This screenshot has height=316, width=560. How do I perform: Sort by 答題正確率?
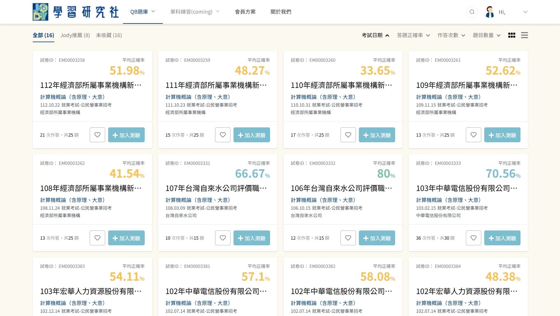point(413,35)
